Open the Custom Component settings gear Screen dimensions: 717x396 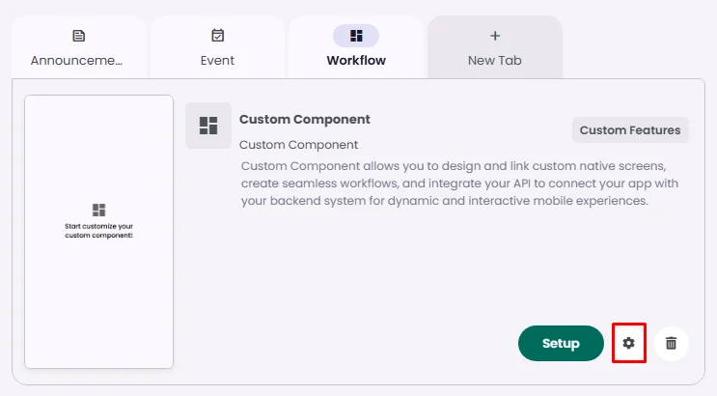coord(629,343)
